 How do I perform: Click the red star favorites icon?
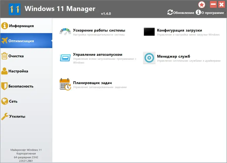[x=202, y=5]
